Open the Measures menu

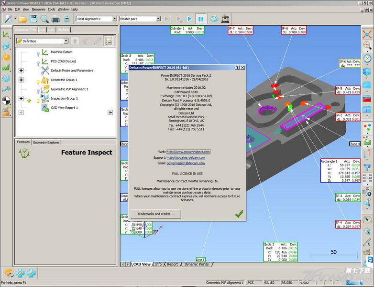click(38, 10)
